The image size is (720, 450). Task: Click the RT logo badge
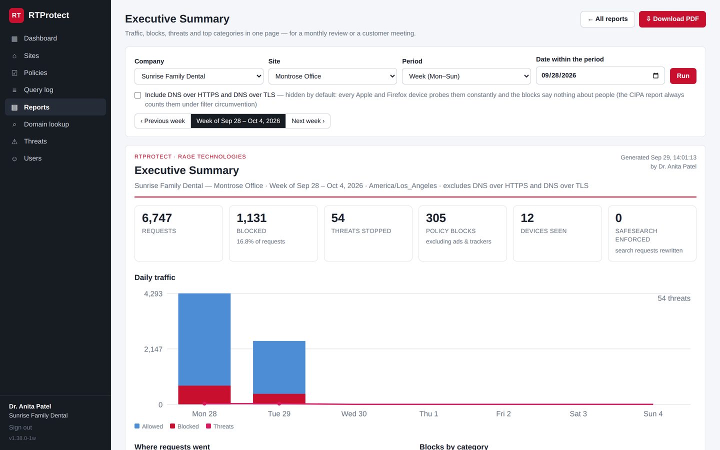coord(16,15)
